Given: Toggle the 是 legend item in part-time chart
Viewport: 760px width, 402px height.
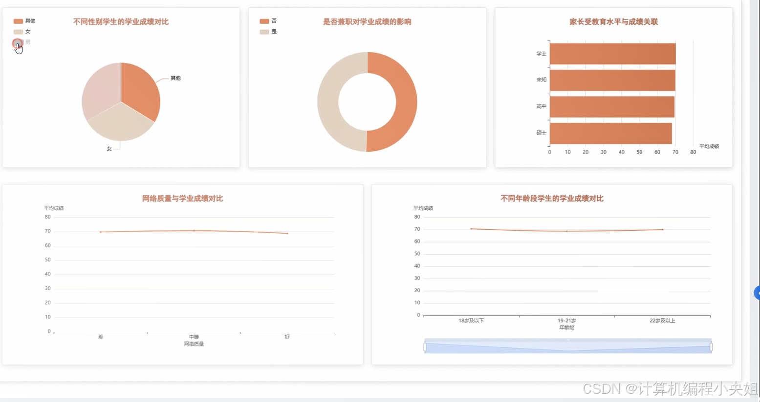Looking at the screenshot, I should tap(268, 32).
